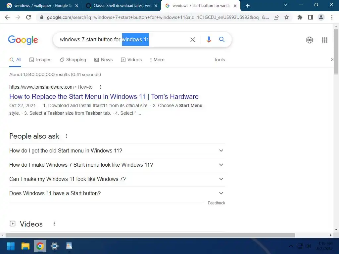339x254 pixels.
Task: Open the More search filters menu
Action: [x=157, y=60]
